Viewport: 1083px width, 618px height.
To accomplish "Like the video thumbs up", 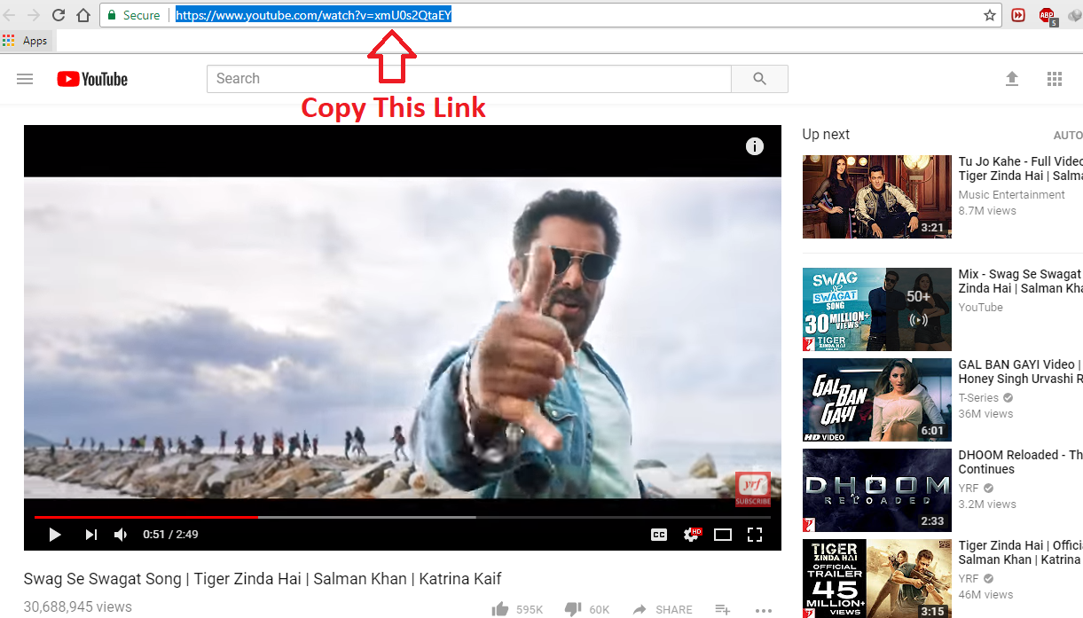I will [x=500, y=609].
